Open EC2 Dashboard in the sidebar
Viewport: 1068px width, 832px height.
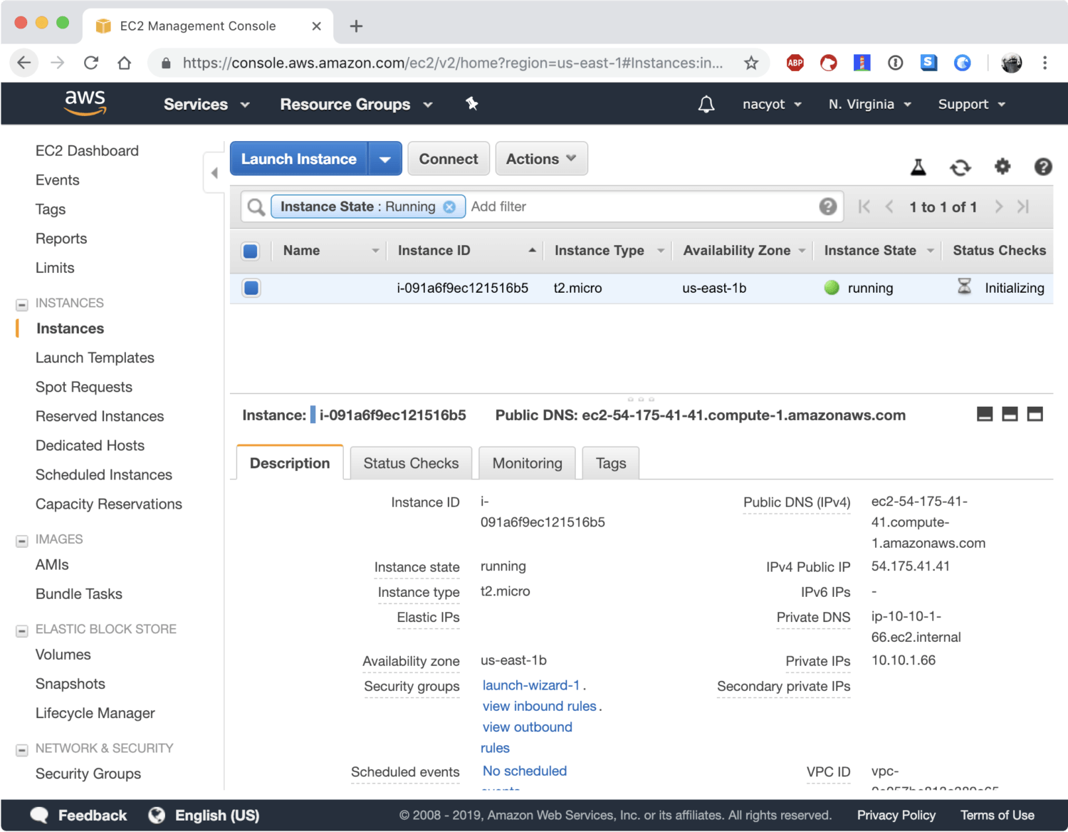coord(87,151)
